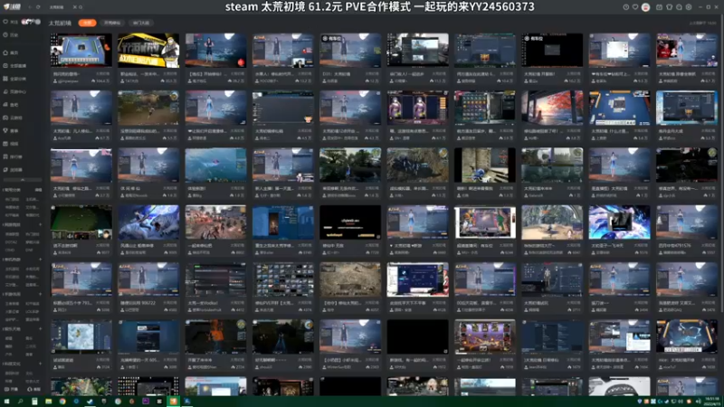This screenshot has width=724, height=407.
Task: Open the dark green field stream thumbnail in row four
Action: pos(81,222)
